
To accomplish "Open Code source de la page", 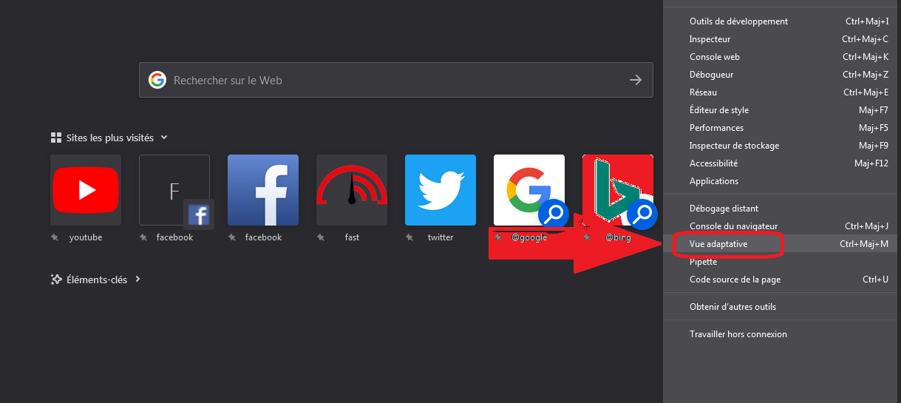I will (782, 280).
